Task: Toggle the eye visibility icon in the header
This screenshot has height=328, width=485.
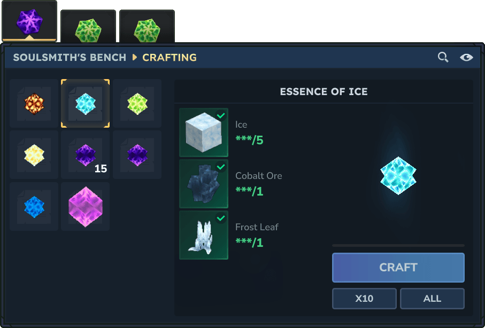Action: pyautogui.click(x=466, y=57)
